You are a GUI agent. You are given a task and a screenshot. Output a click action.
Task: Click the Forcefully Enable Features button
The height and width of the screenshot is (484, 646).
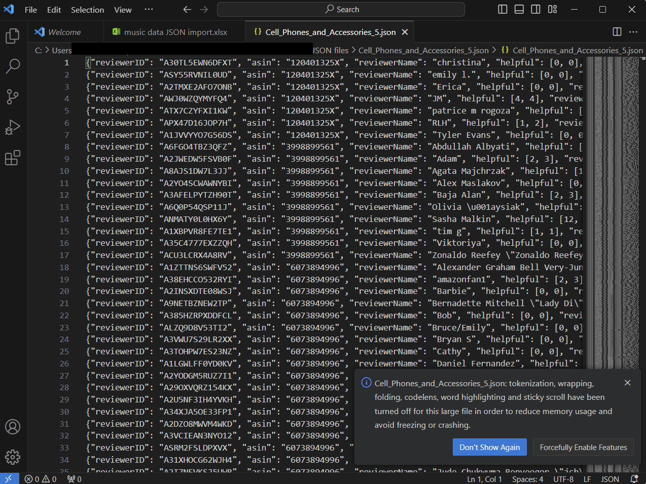click(583, 447)
